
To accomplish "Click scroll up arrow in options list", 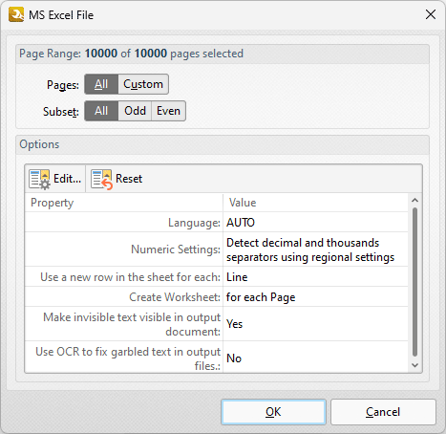I will pyautogui.click(x=414, y=200).
